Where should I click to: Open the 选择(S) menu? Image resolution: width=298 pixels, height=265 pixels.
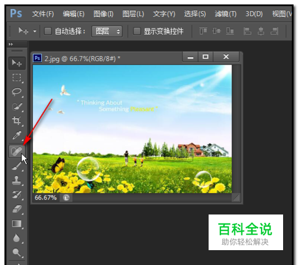coord(195,14)
